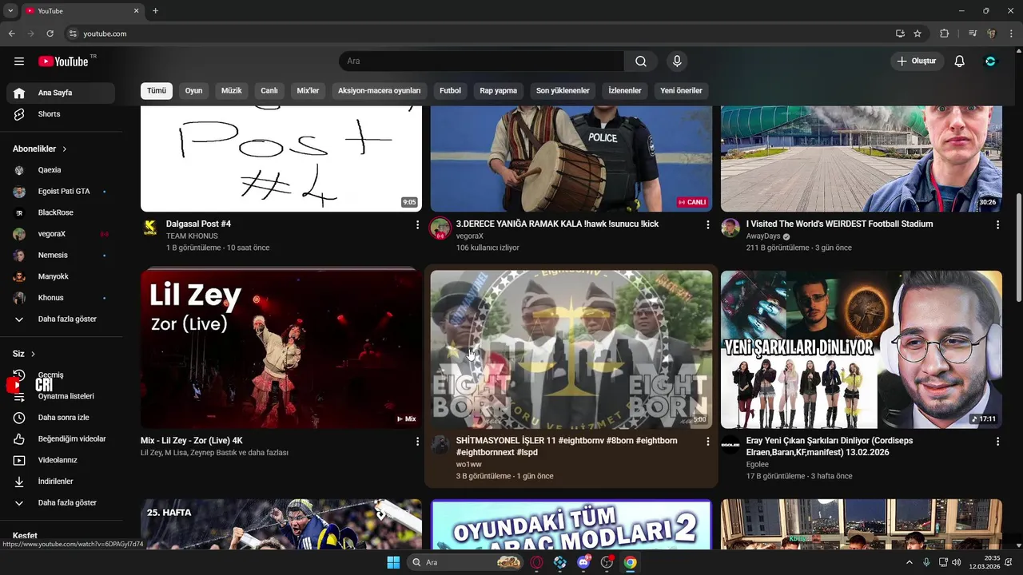
Task: Select the Rap yapma chip
Action: click(499, 91)
